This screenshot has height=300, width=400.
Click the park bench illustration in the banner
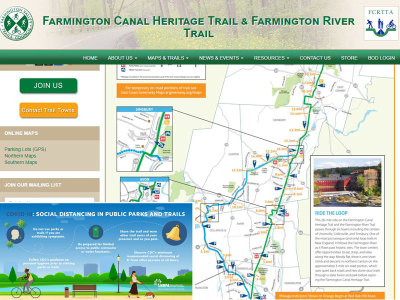pos(84,291)
